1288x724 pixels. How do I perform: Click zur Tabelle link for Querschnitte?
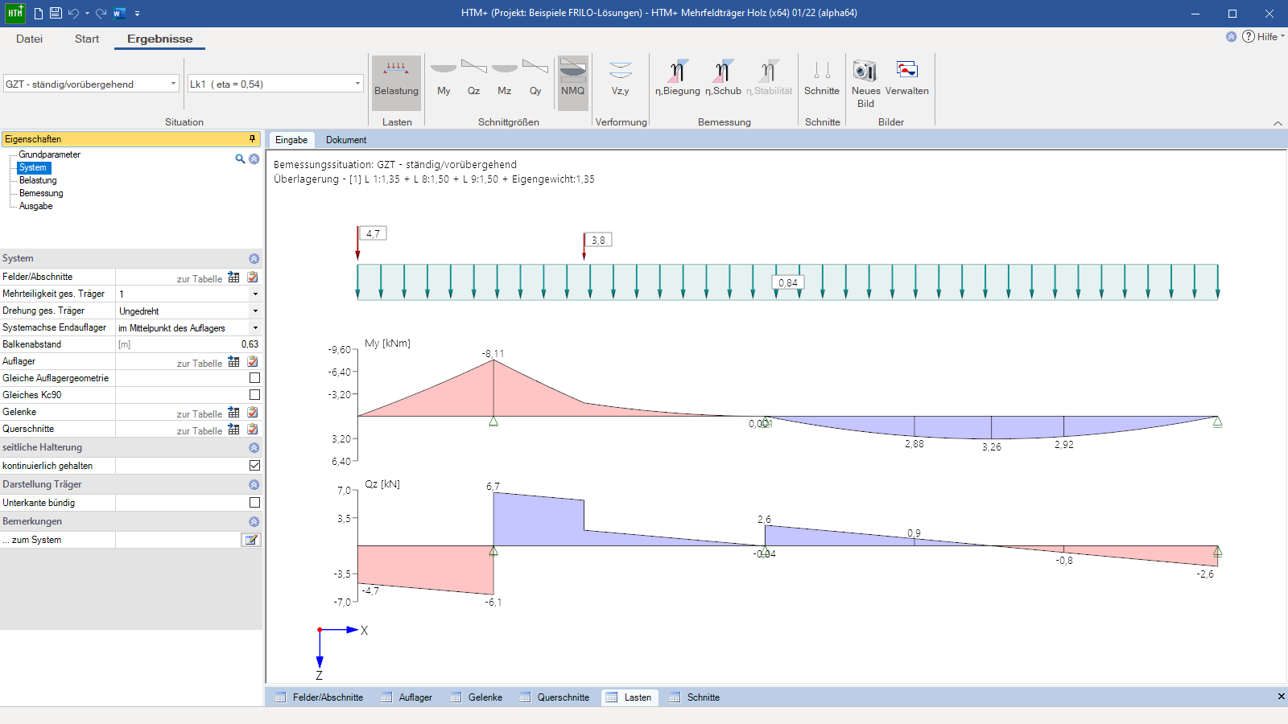tap(200, 431)
